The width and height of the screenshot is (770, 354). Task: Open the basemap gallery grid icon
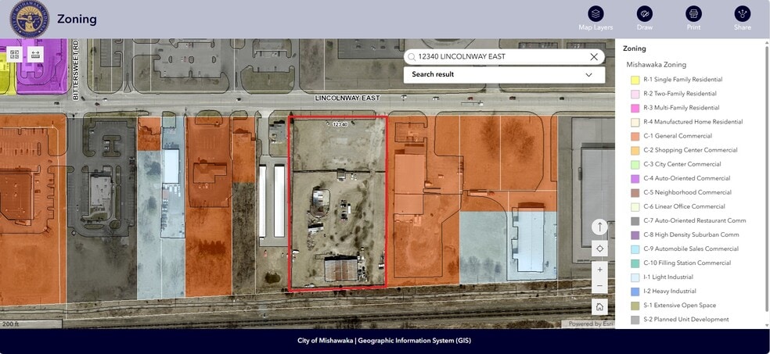[14, 55]
